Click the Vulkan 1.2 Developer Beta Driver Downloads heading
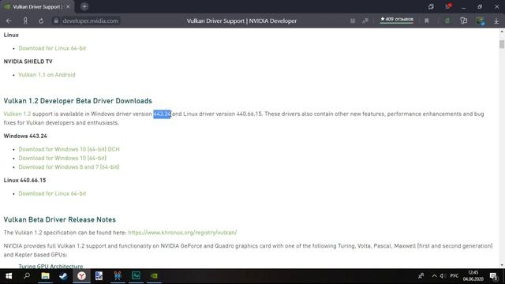 click(77, 101)
